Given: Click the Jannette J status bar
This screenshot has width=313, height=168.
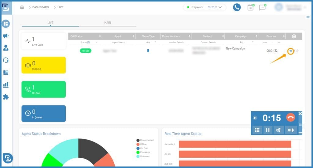Looking at the screenshot, I should [235, 144].
